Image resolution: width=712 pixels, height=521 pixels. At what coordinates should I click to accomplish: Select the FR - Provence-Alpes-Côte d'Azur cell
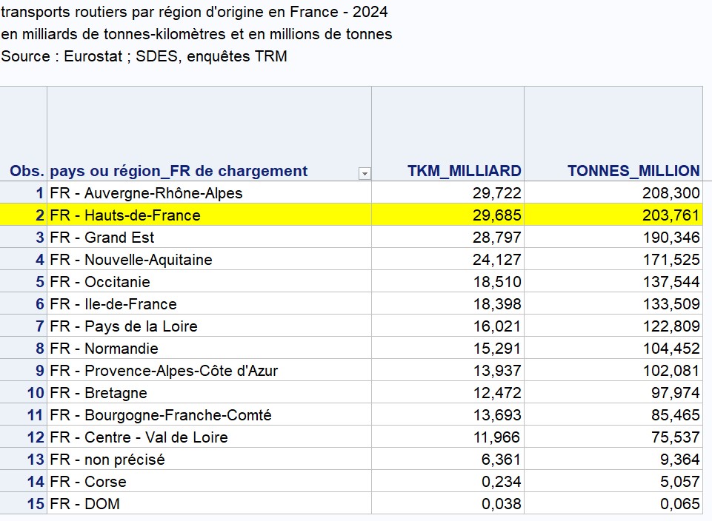[x=164, y=371]
